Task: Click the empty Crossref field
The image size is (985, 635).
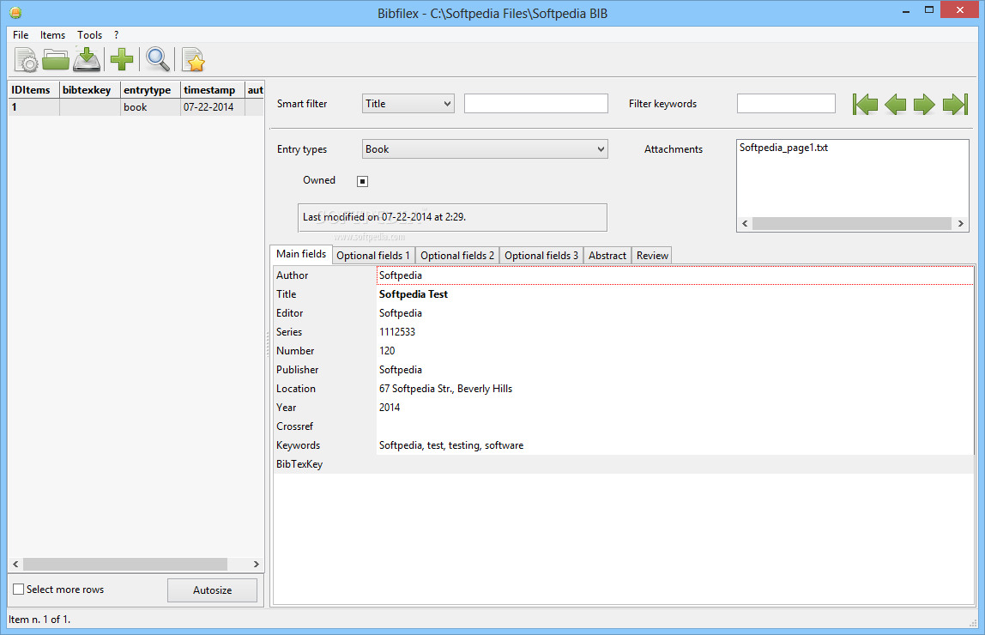Action: coord(675,426)
